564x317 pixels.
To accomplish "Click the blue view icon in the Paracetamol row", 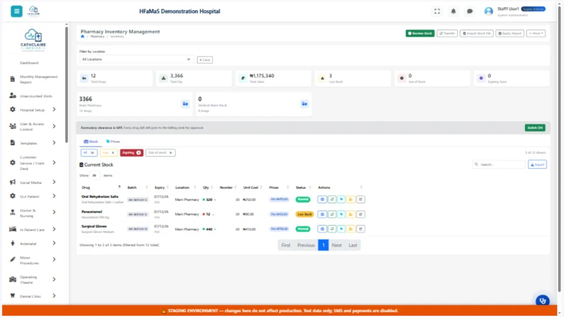I will tap(322, 214).
